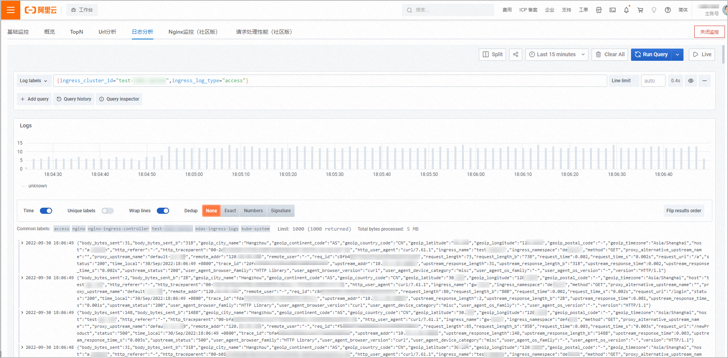Click the share query icon
728x358 pixels.
tap(516, 54)
